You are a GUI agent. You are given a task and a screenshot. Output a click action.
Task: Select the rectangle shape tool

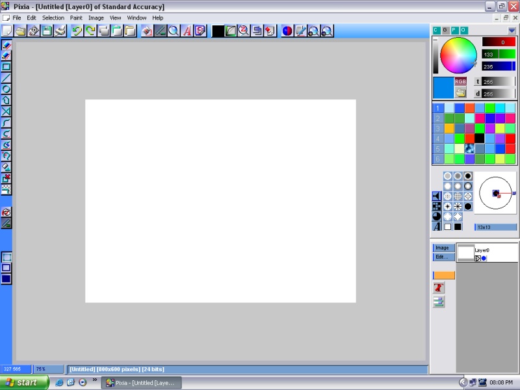(x=6, y=67)
